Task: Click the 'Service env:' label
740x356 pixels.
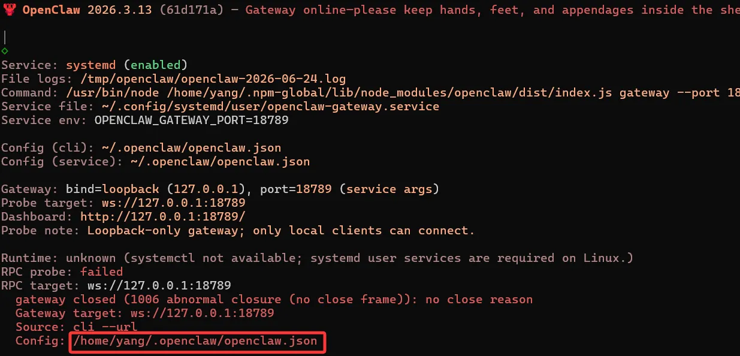Action: tap(44, 120)
